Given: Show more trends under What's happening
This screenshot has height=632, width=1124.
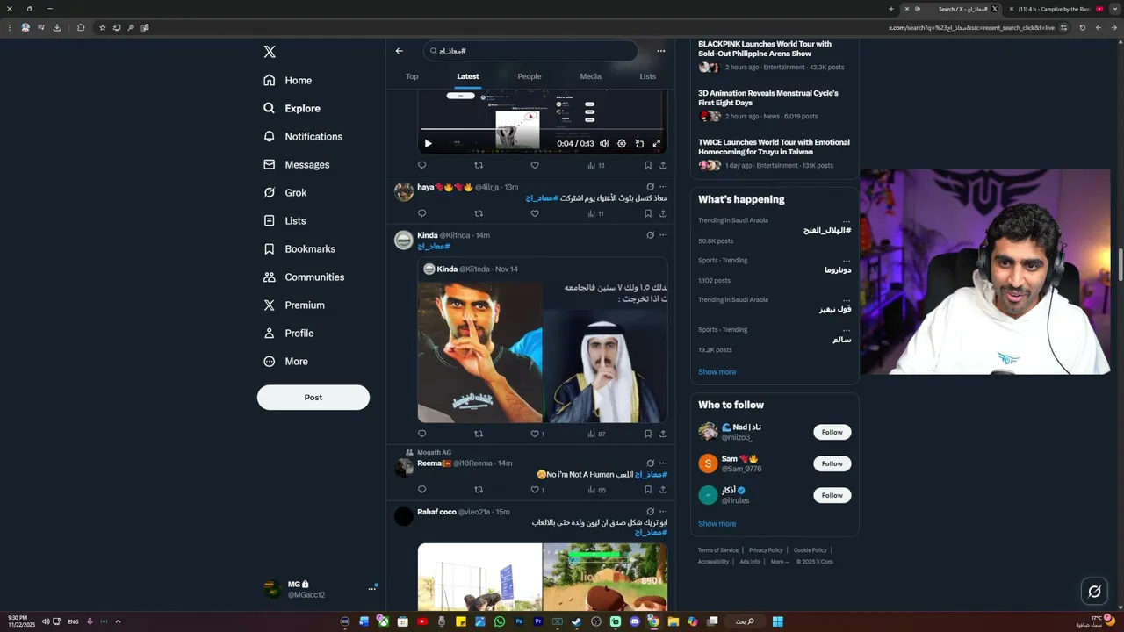Looking at the screenshot, I should 717,372.
